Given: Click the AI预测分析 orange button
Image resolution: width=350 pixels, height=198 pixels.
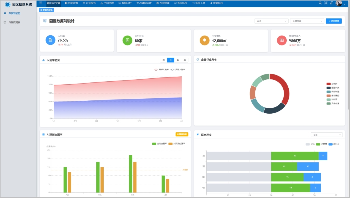Looking at the screenshot, I should tap(182, 134).
